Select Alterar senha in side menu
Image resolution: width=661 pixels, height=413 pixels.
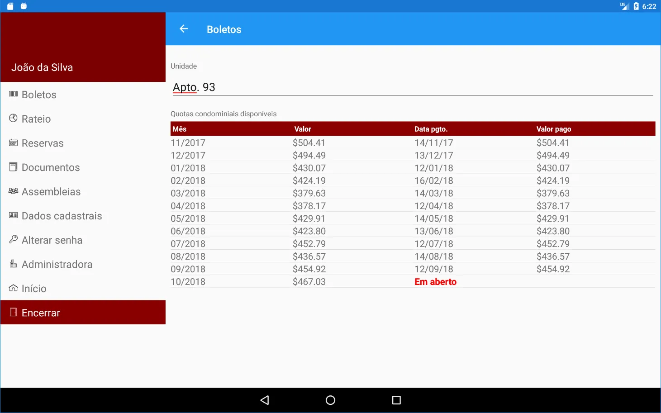point(83,240)
